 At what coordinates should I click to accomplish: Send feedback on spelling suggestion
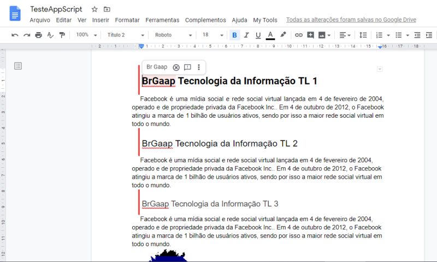187,67
